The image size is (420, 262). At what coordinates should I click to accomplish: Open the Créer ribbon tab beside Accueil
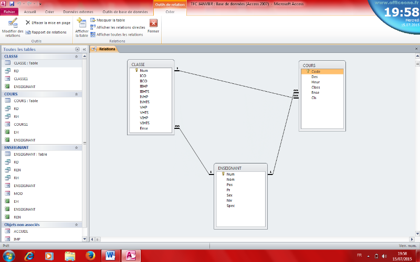(49, 11)
